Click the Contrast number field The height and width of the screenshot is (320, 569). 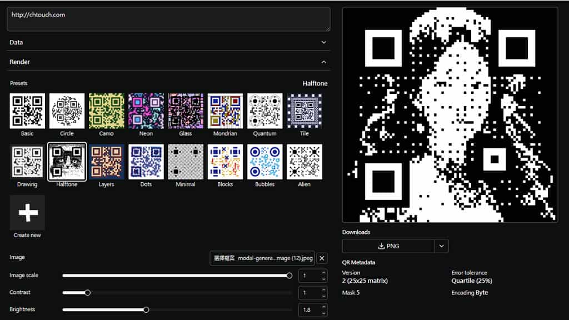click(313, 293)
